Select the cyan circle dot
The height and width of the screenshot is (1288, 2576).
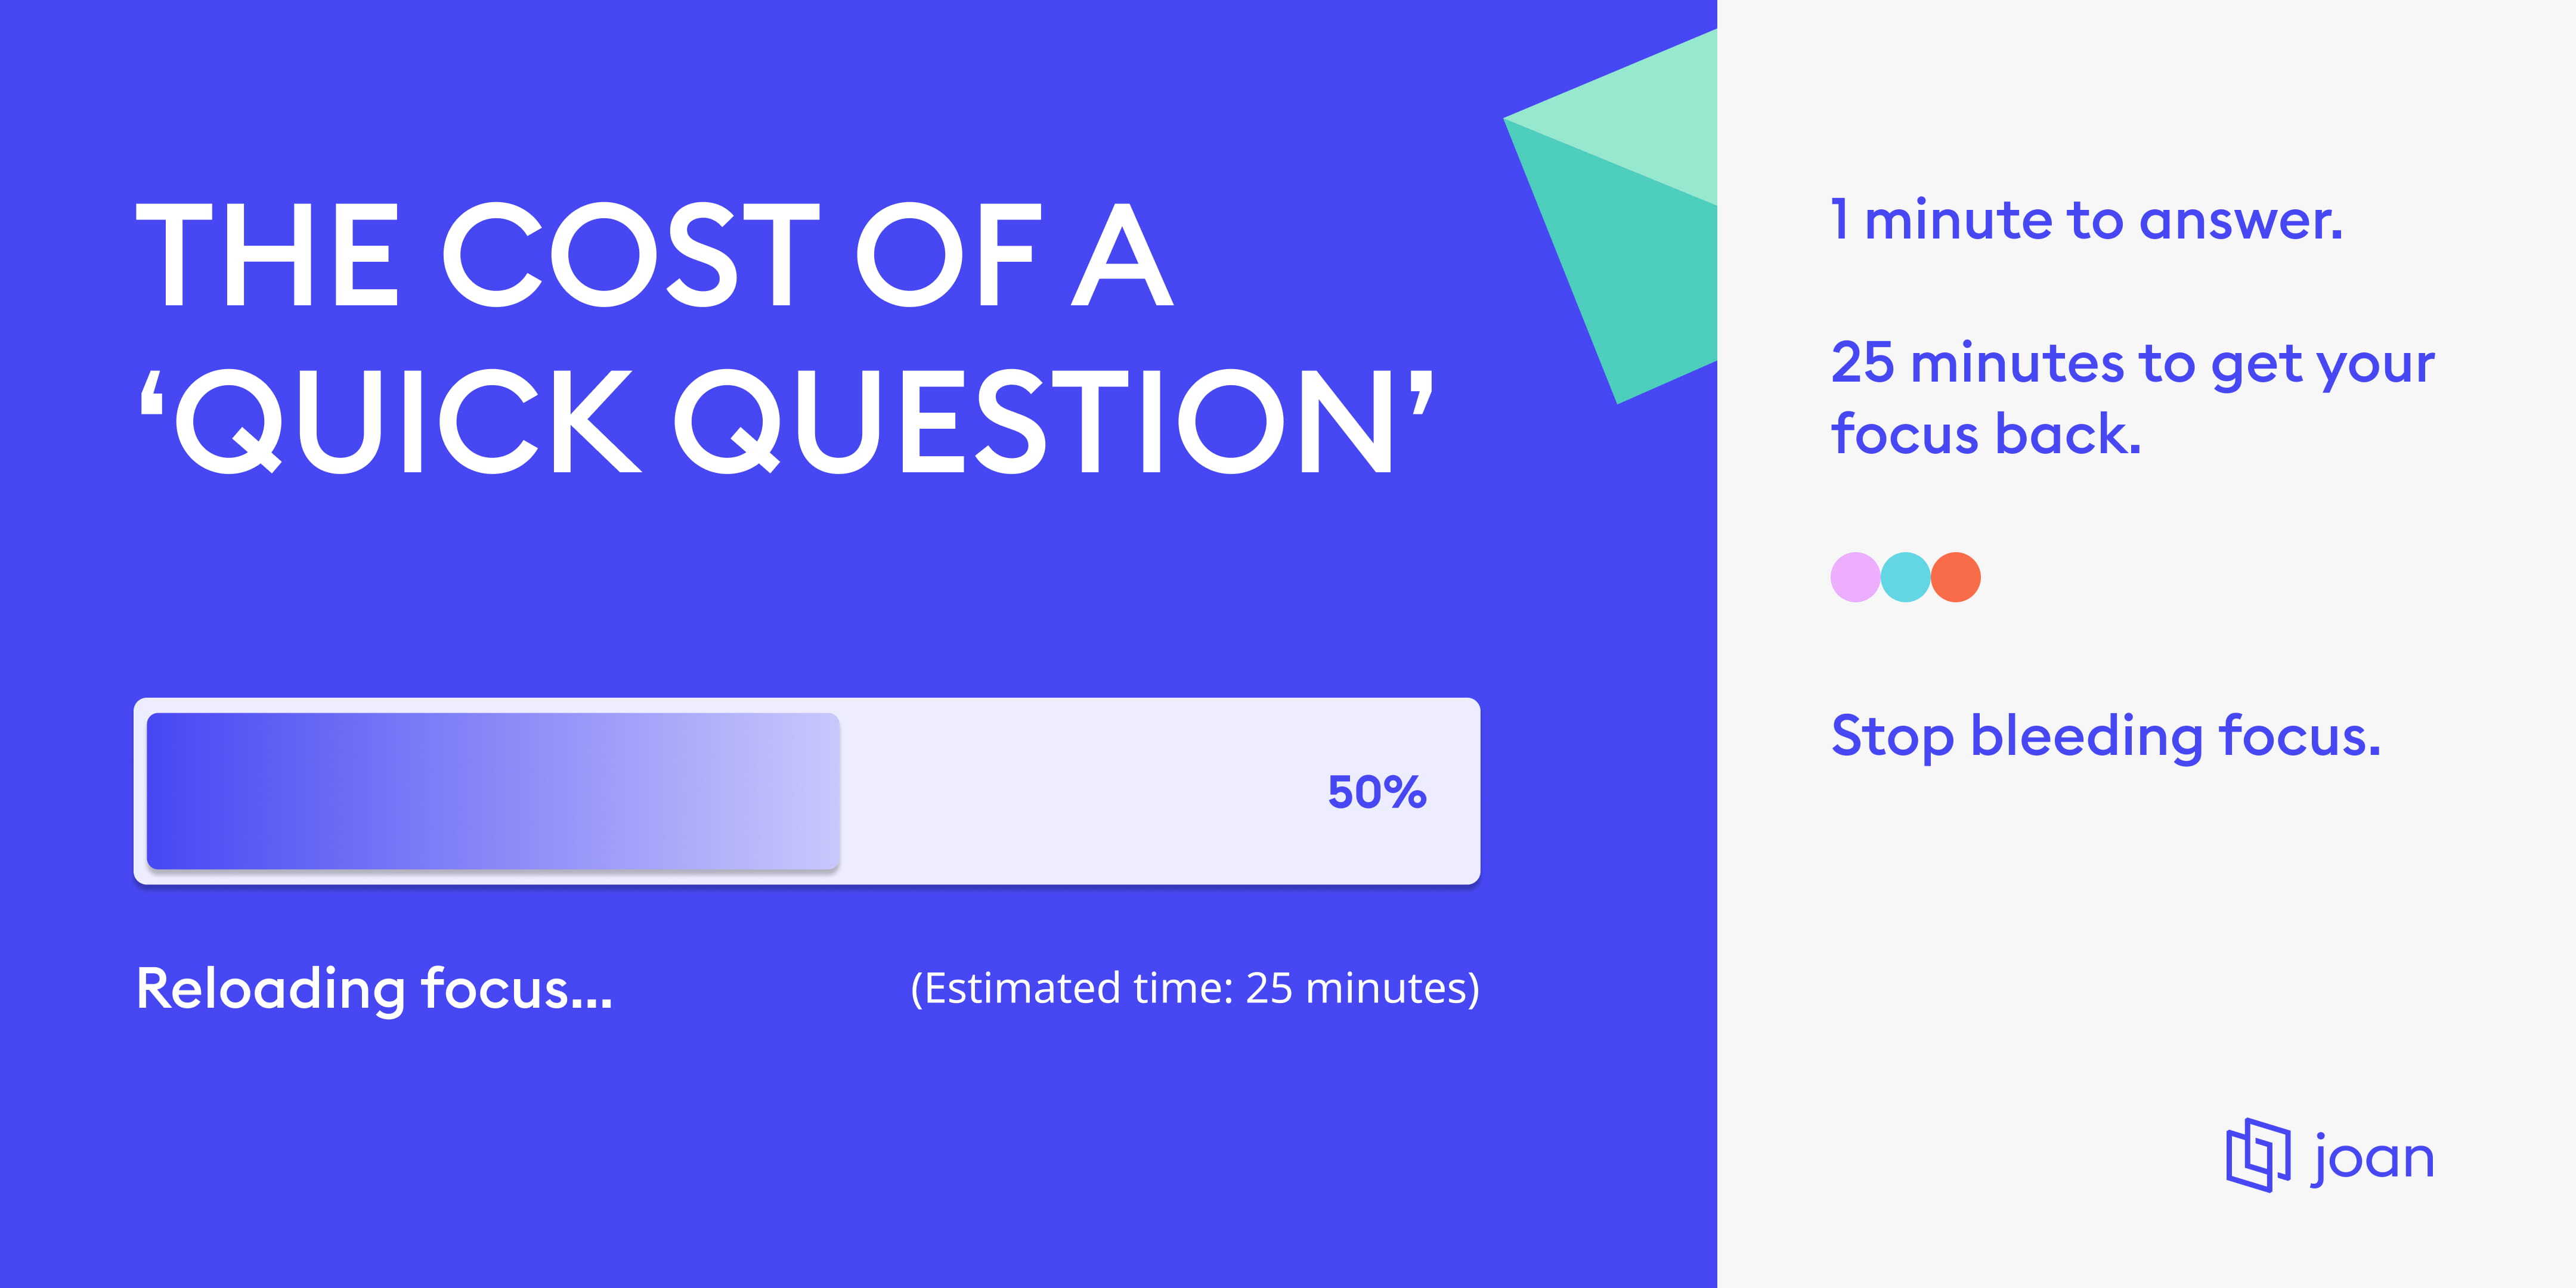coord(1905,577)
